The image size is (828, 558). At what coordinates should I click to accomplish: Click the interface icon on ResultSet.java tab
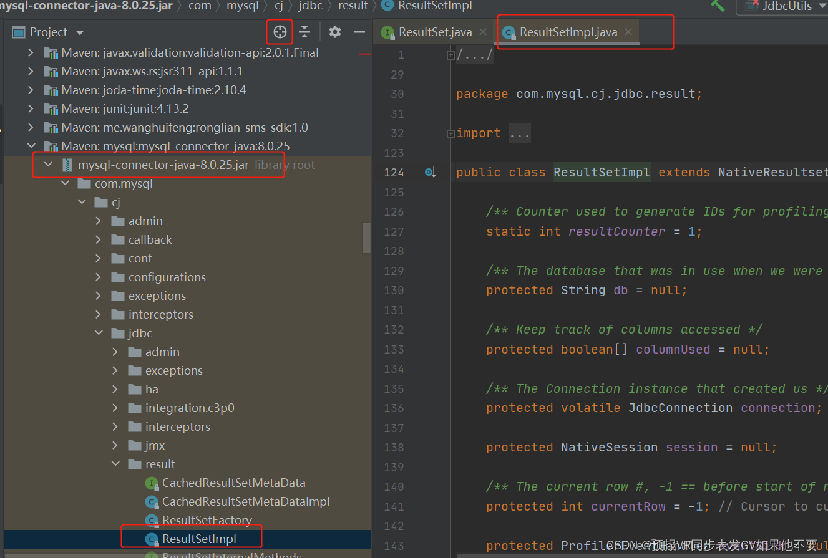click(388, 31)
